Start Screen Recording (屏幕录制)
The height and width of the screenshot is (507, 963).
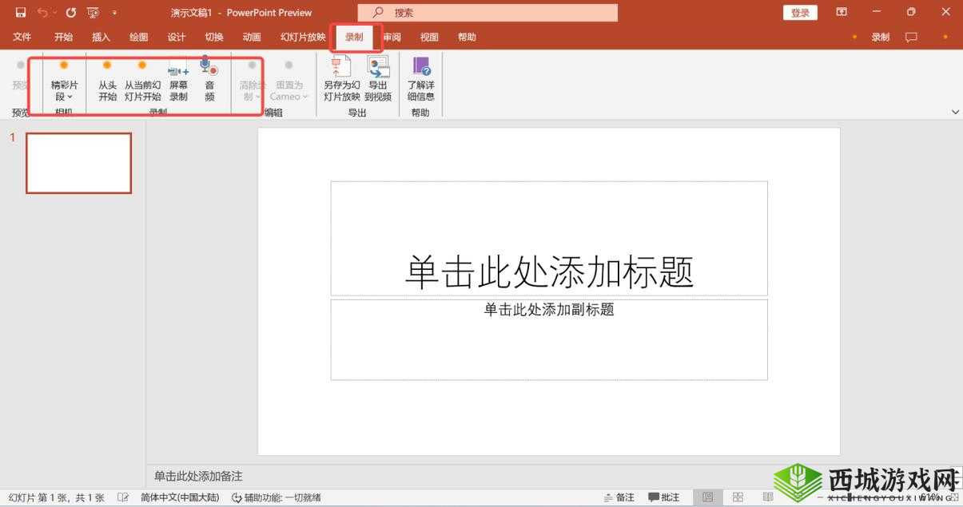click(177, 82)
